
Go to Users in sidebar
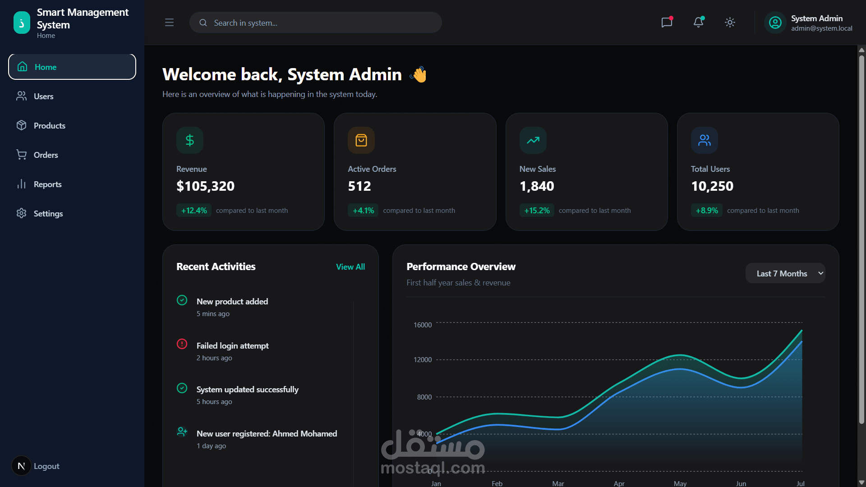[43, 96]
